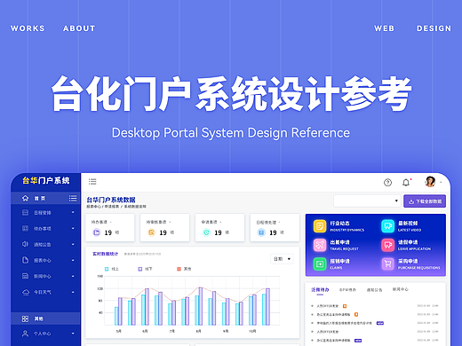The image size is (462, 346).
Task: Open WORKS in the top navigation
Action: tap(28, 28)
